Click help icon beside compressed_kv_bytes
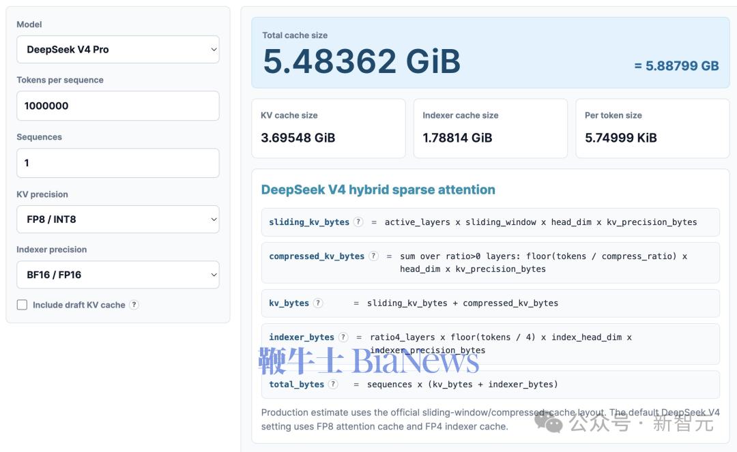This screenshot has height=452, width=737. tap(373, 256)
